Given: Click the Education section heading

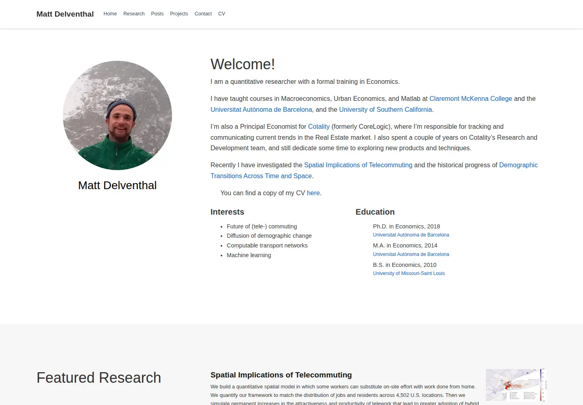Looking at the screenshot, I should [375, 212].
